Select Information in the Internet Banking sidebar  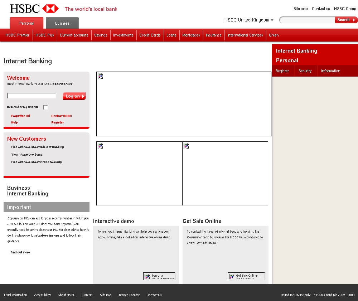coord(330,71)
